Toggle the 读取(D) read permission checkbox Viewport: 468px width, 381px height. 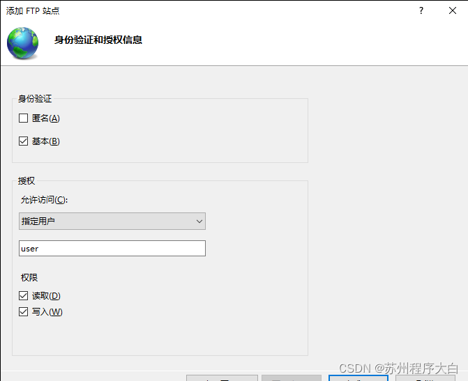23,296
